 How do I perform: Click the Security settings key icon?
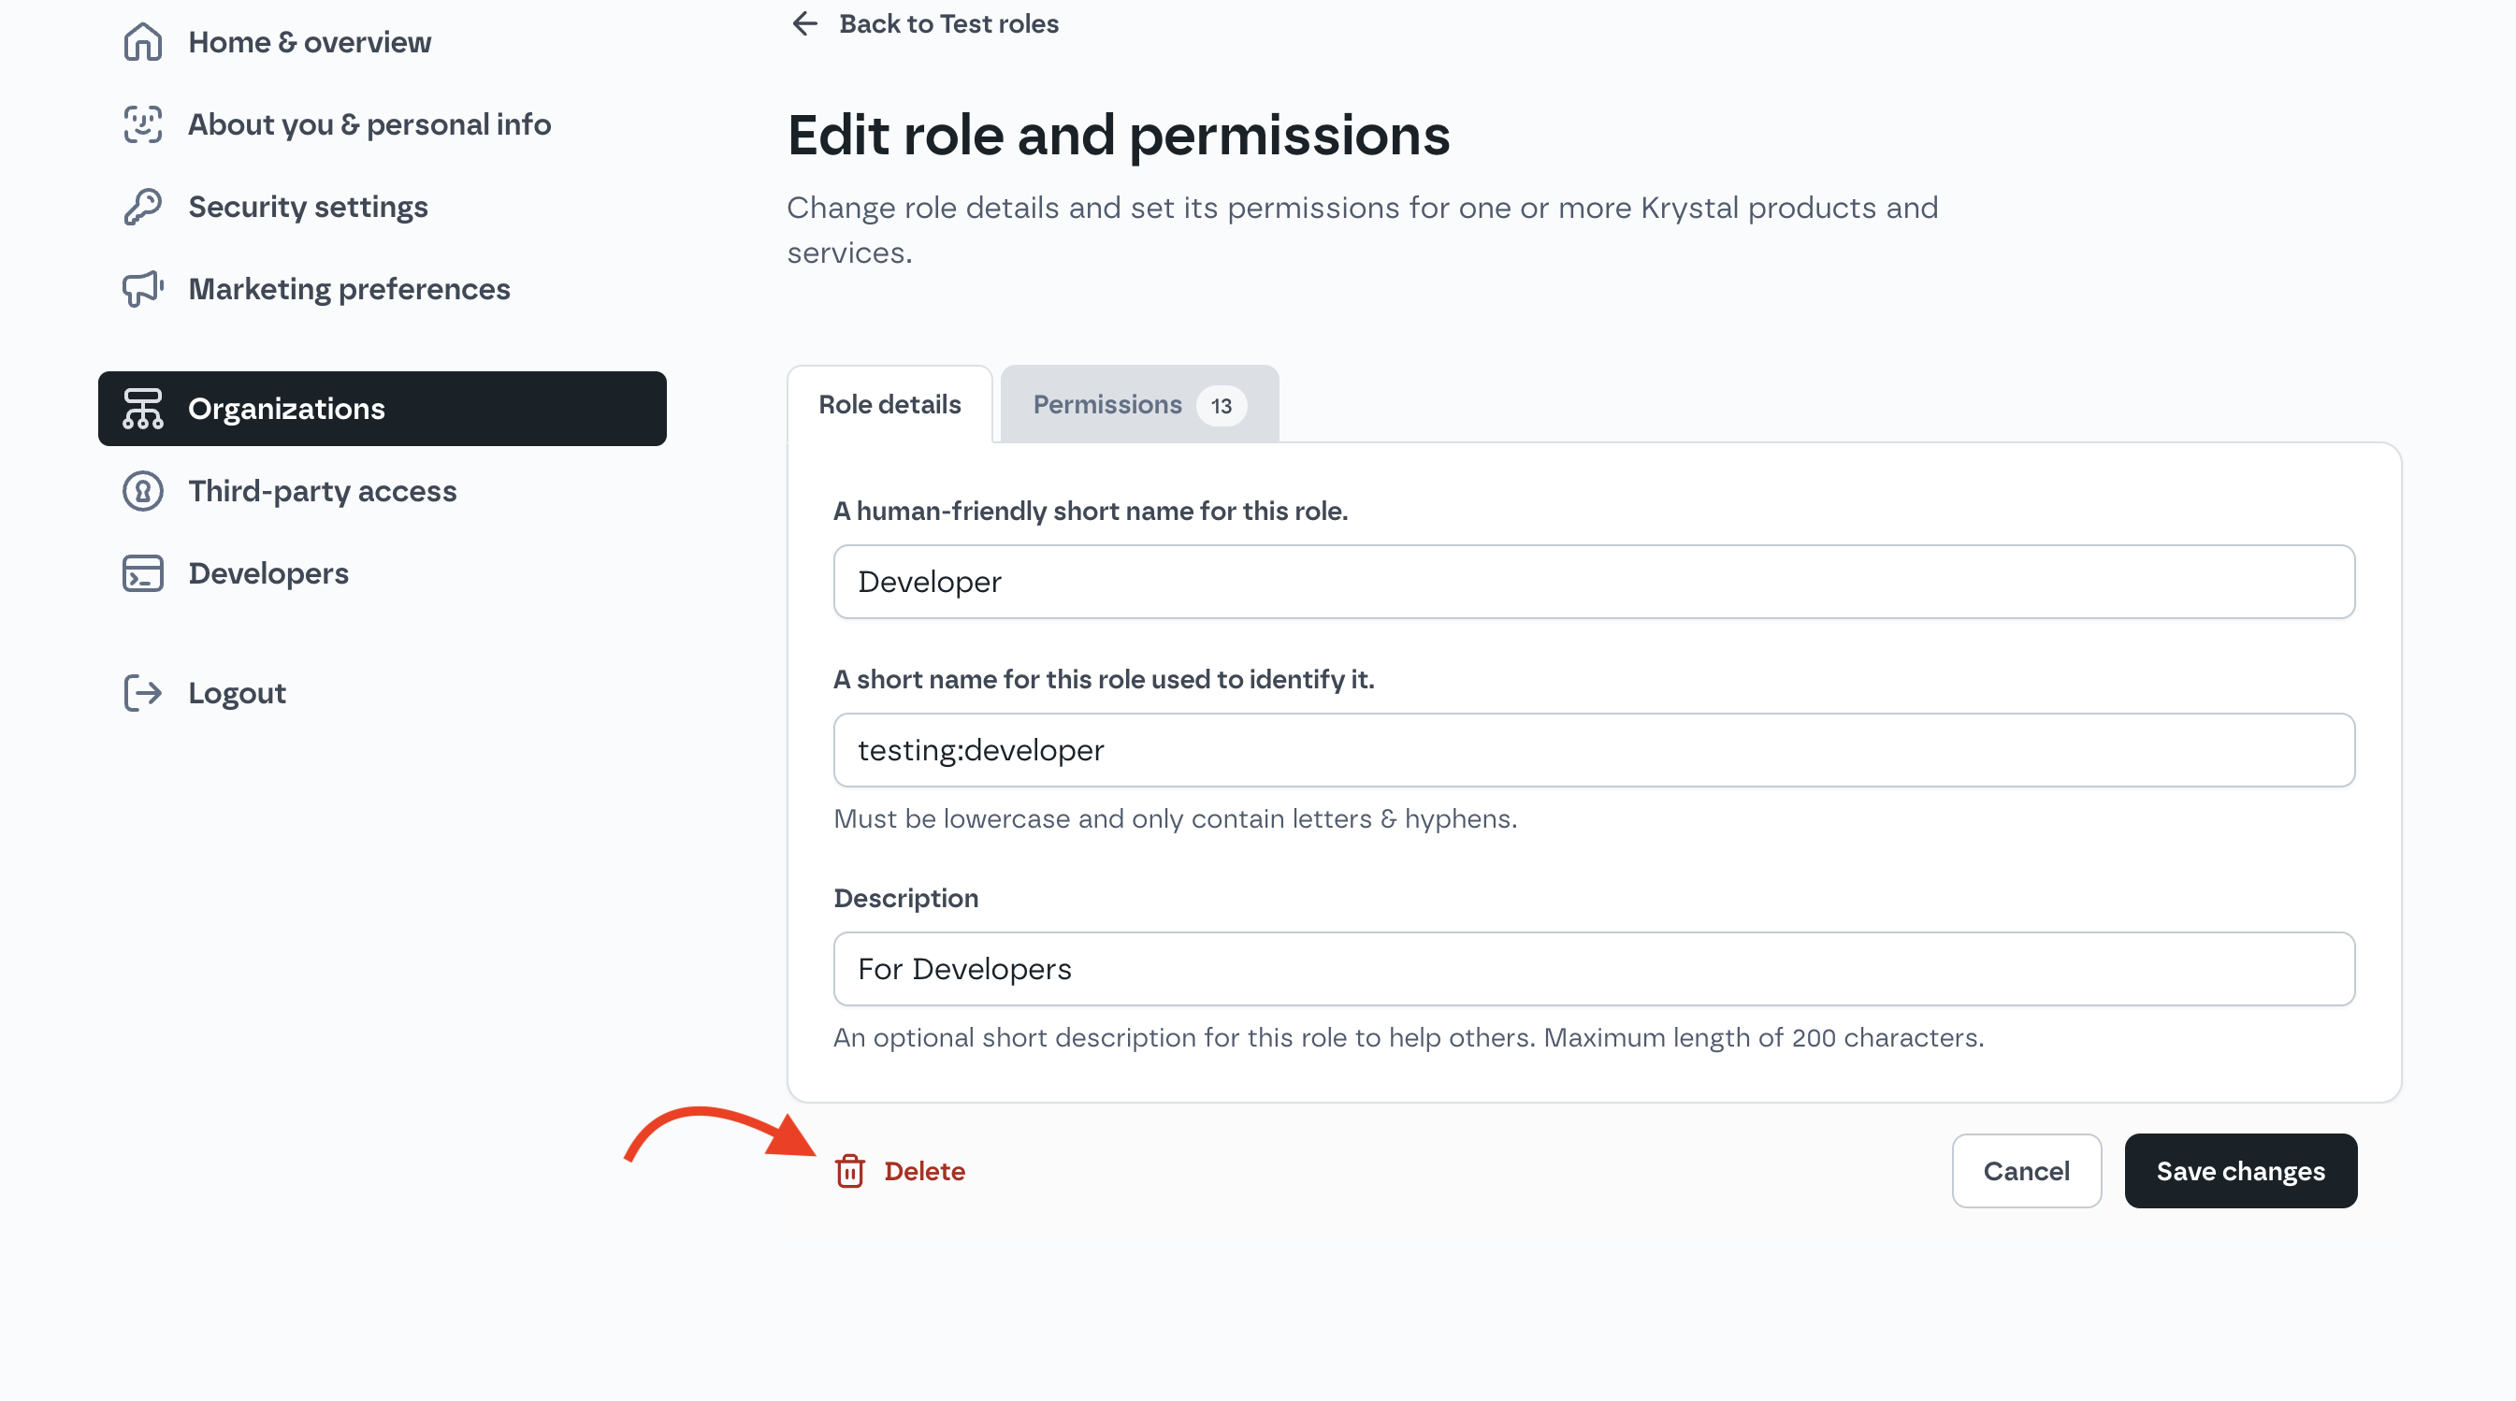(x=142, y=207)
